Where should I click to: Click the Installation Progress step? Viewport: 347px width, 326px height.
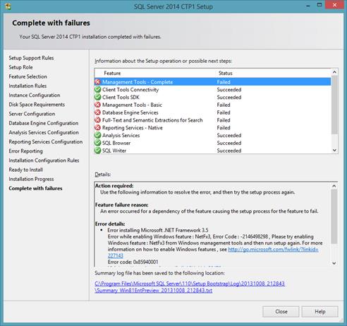pos(31,179)
